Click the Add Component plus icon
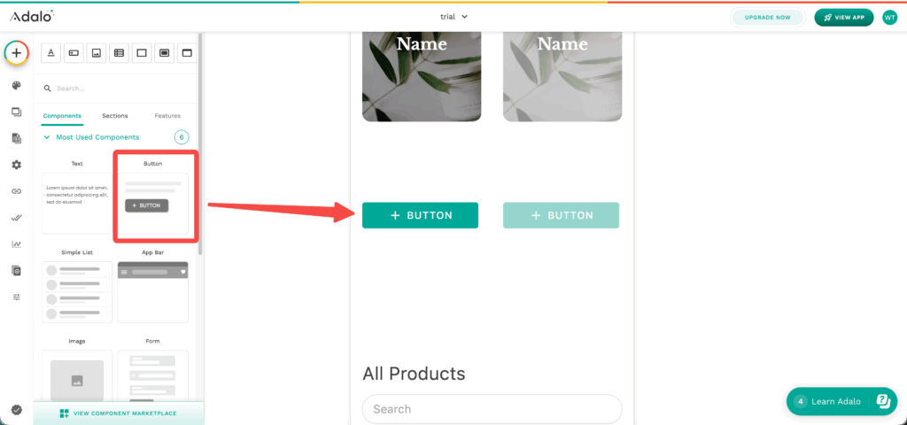 tap(16, 53)
